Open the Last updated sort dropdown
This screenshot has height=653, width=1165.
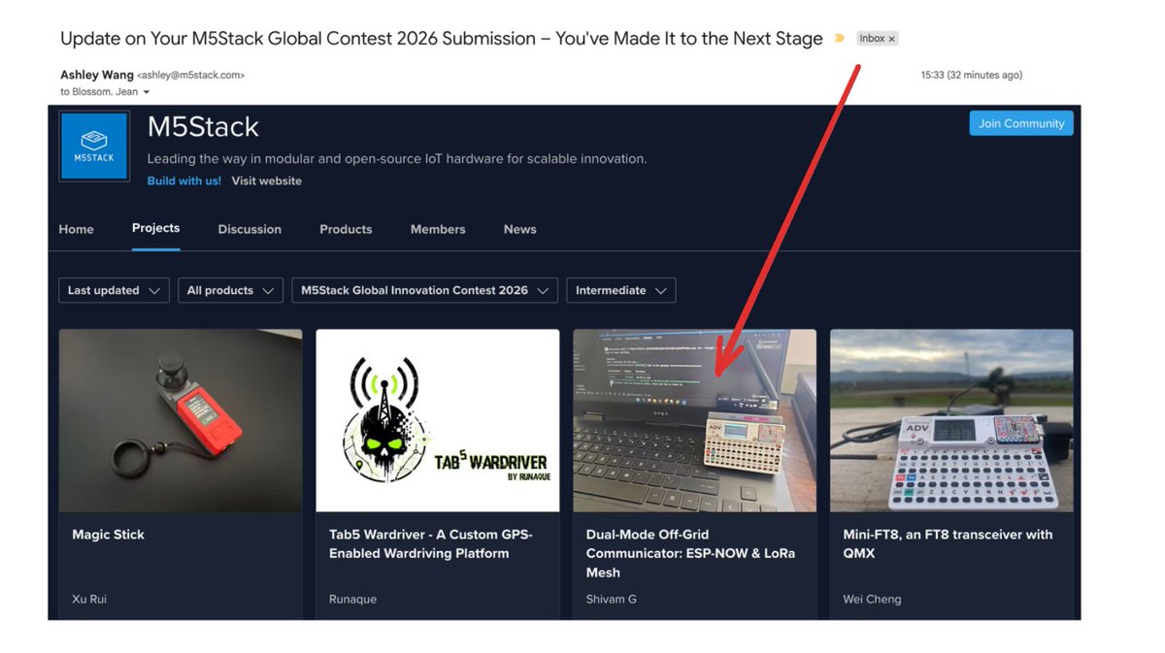pyautogui.click(x=114, y=290)
